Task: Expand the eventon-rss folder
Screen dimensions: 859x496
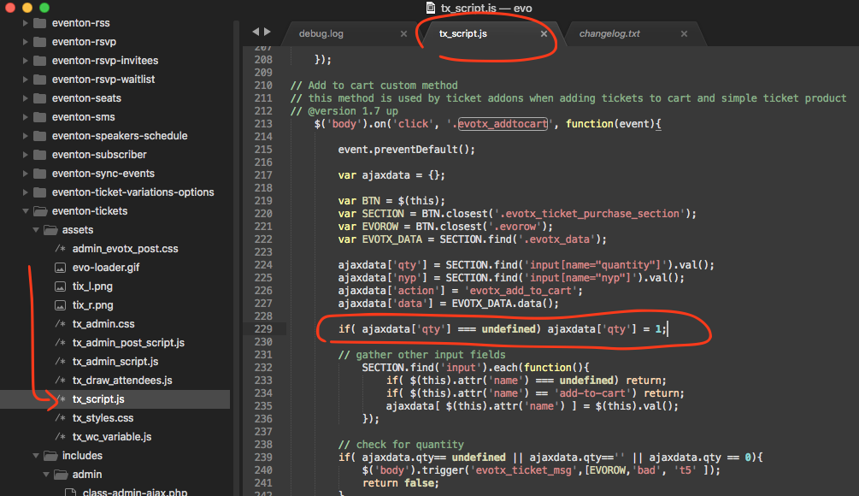Action: click(25, 23)
